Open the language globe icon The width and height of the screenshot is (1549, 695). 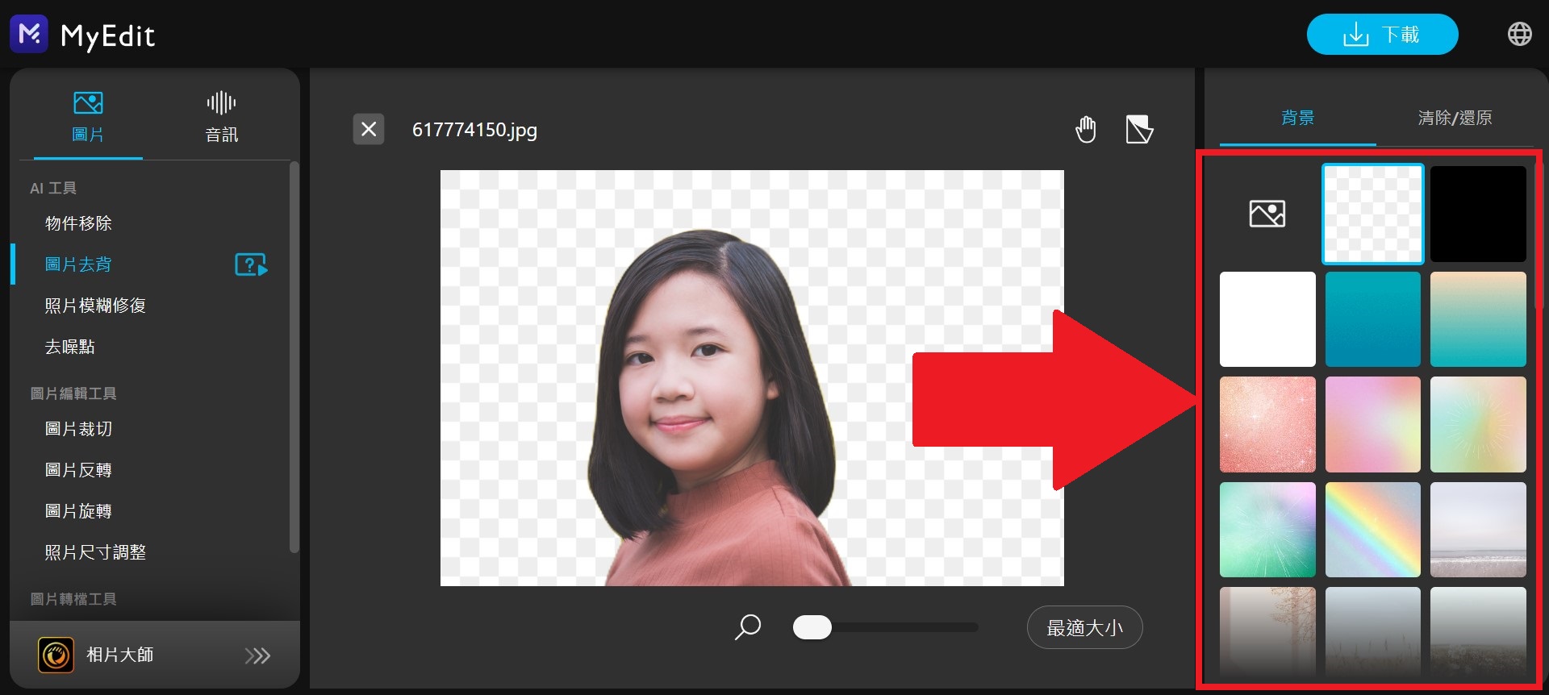[1519, 34]
